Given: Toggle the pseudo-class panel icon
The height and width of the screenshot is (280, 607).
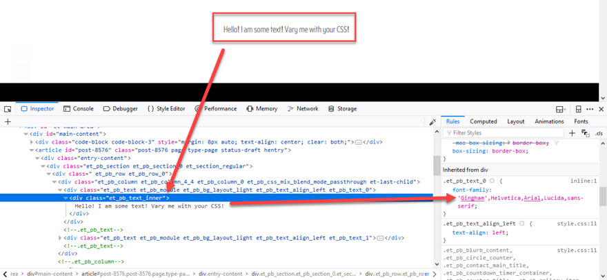Looking at the screenshot, I should pyautogui.click(x=585, y=133).
